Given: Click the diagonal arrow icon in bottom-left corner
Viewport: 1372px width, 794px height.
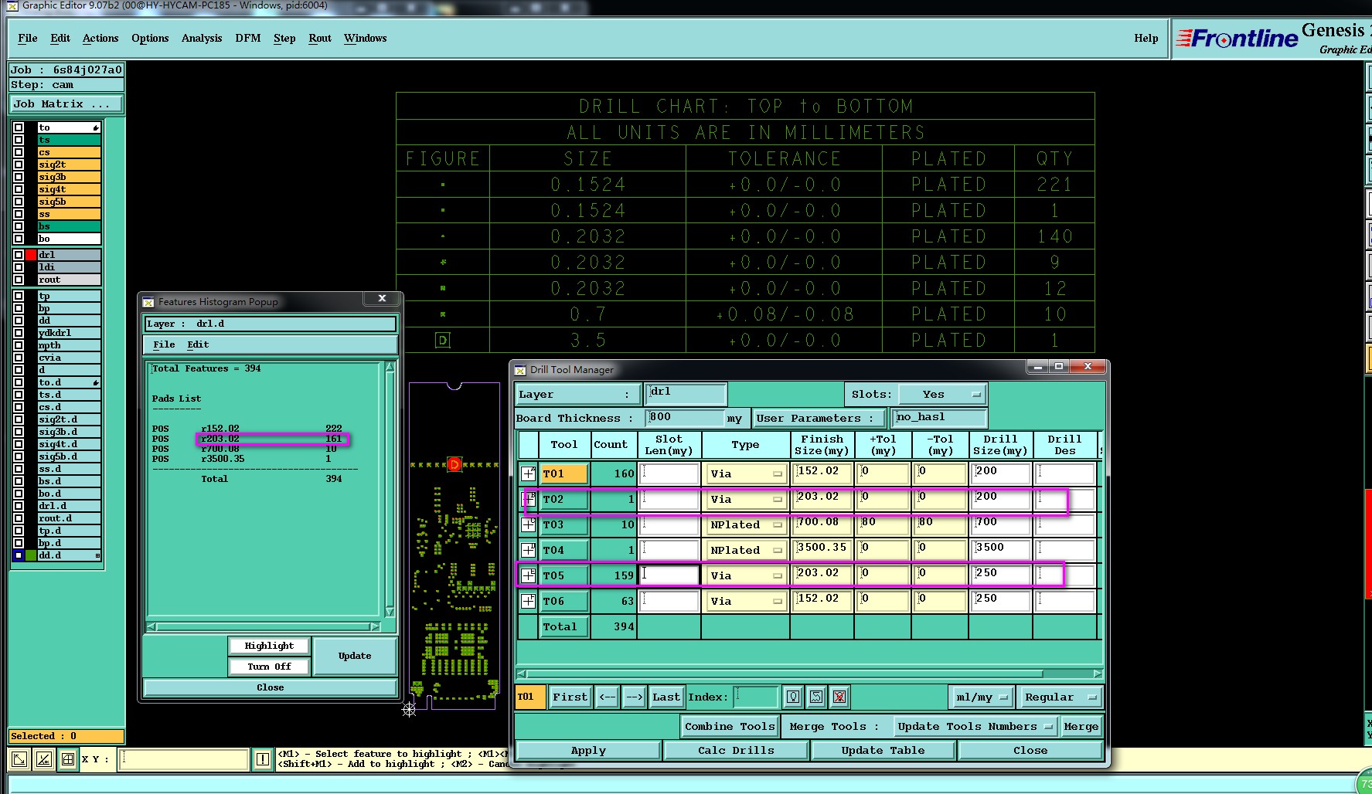Looking at the screenshot, I should (x=19, y=759).
